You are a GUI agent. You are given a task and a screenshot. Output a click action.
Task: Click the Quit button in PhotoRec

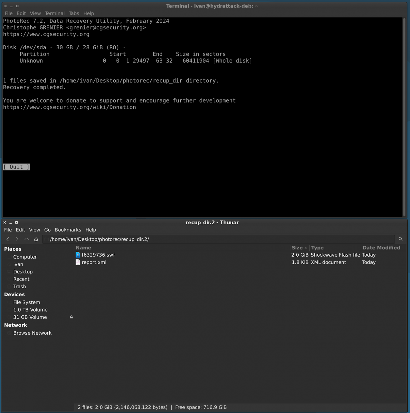pos(16,167)
